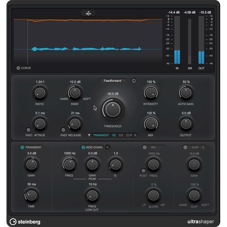Click the Side-chain Q knob
The width and height of the screenshot is (227, 227).
coord(115,164)
